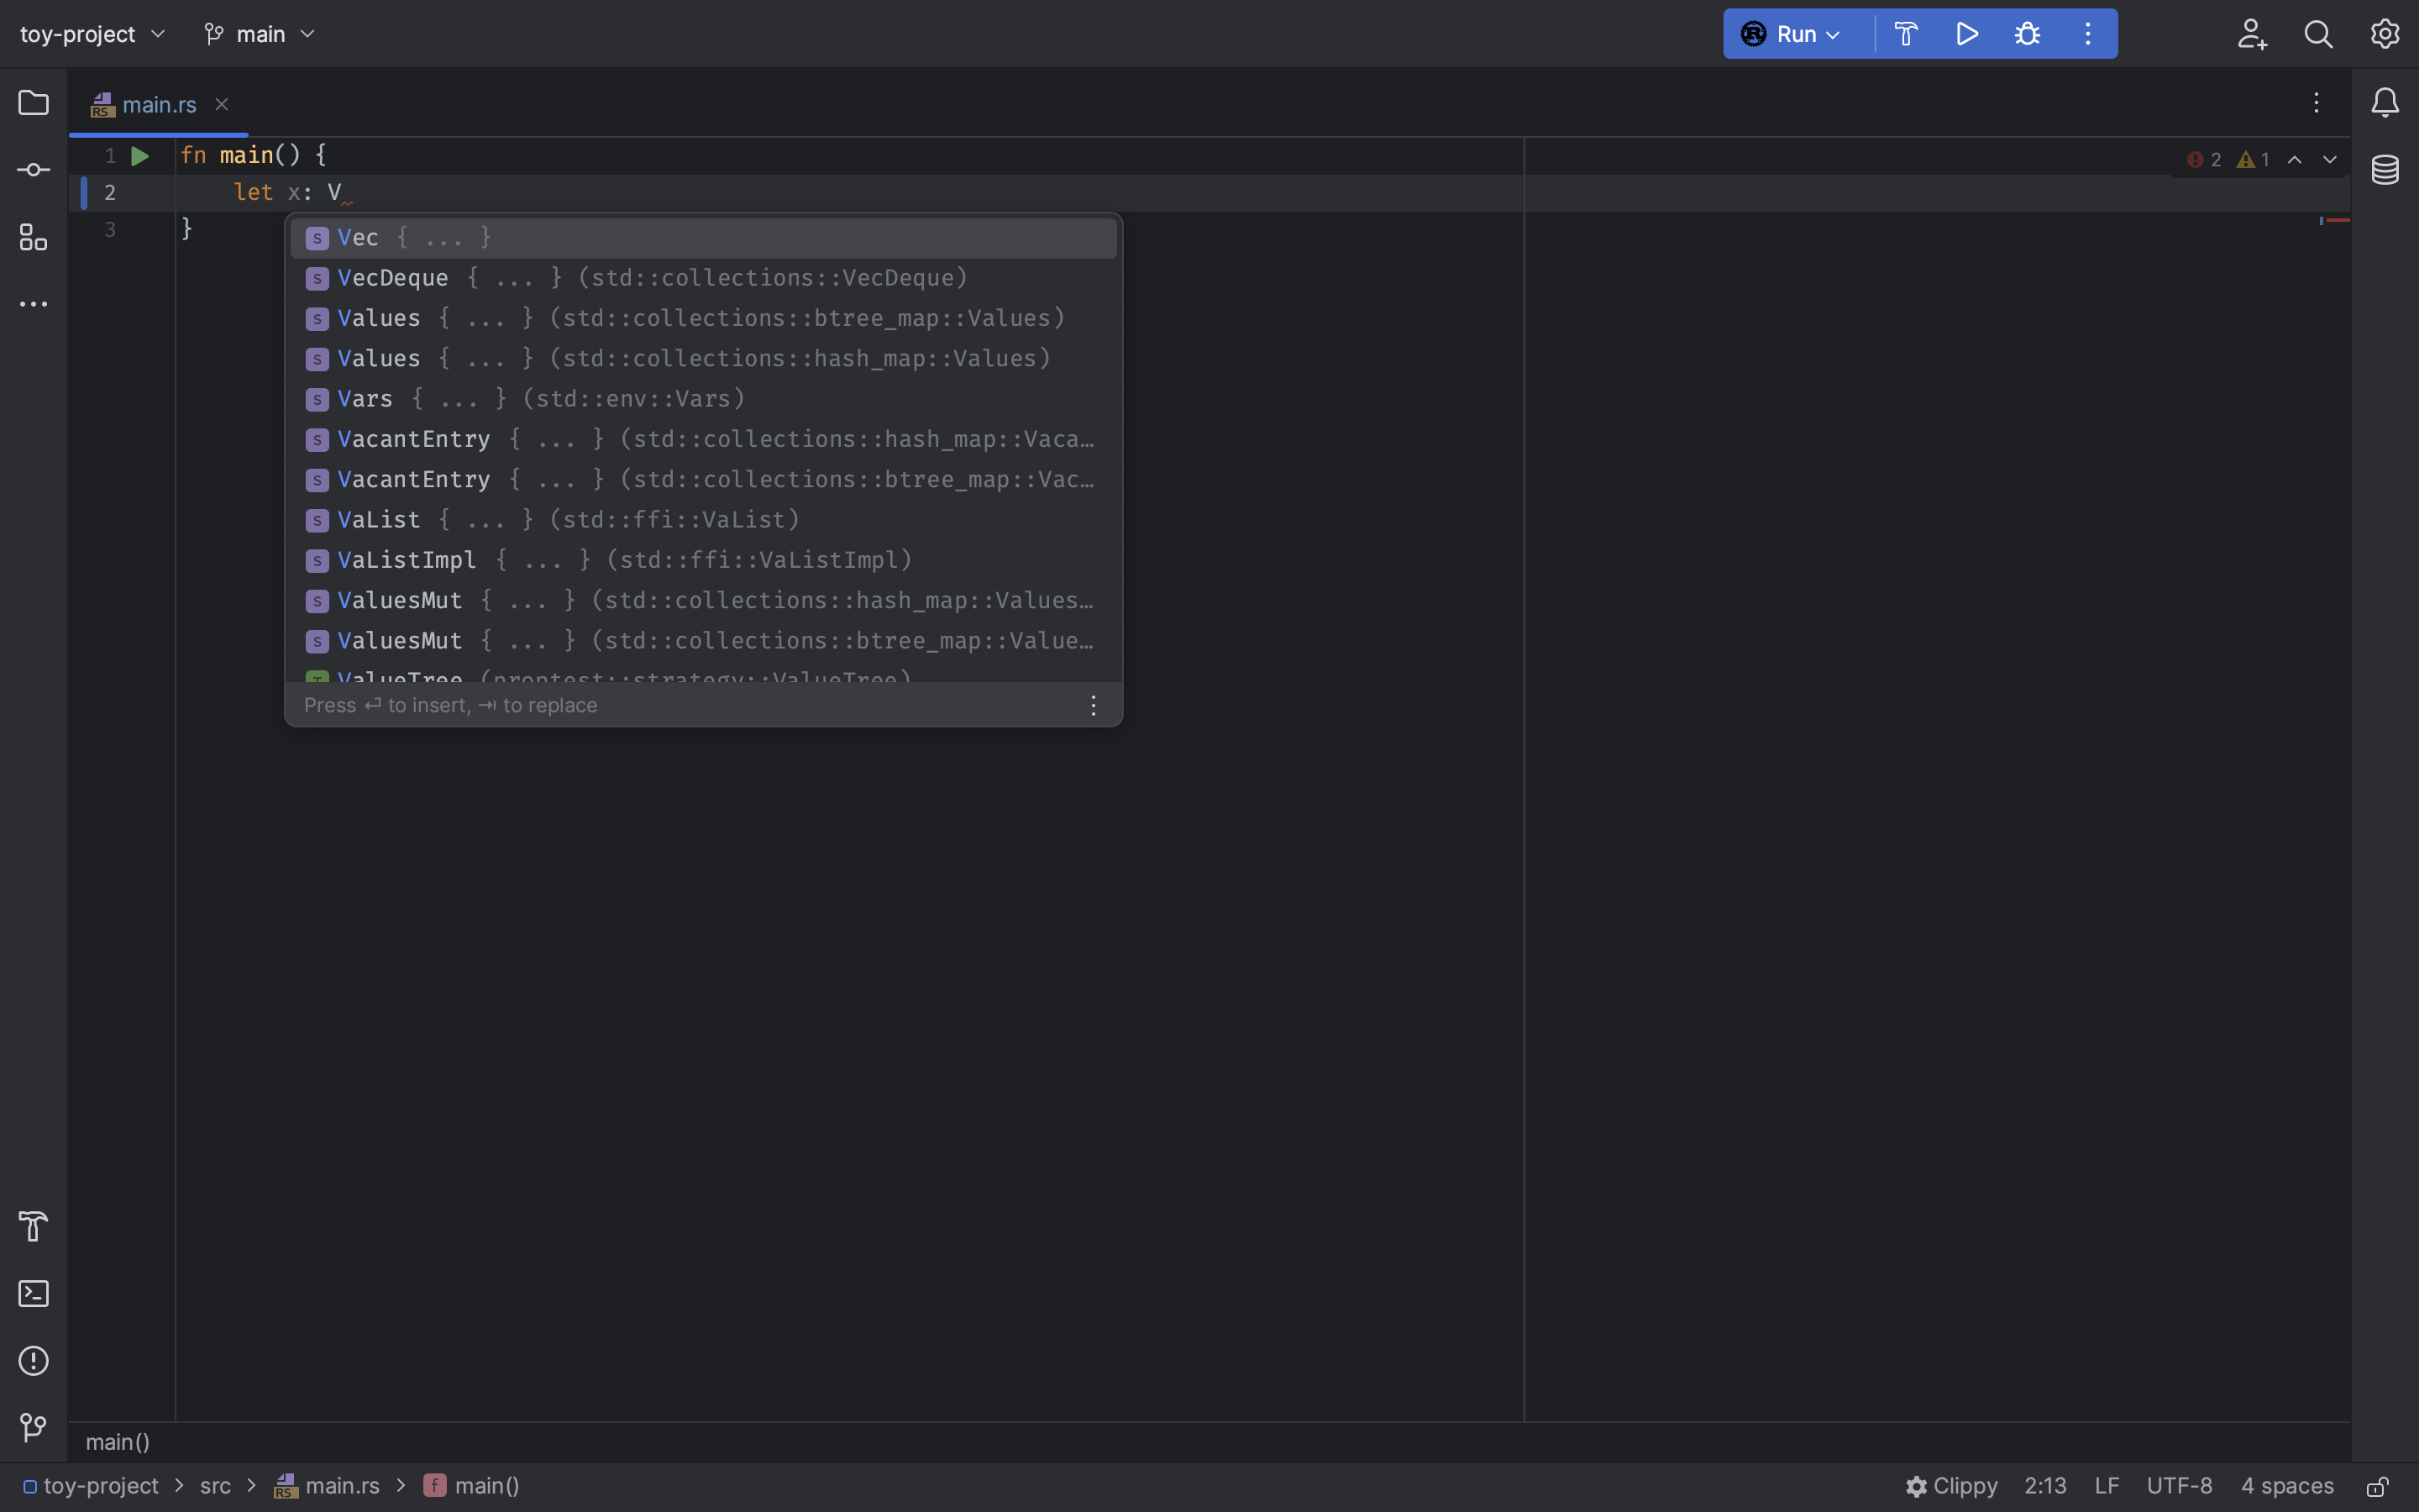The height and width of the screenshot is (1512, 2419).
Task: Start debugging with the bug icon
Action: coord(2027,34)
